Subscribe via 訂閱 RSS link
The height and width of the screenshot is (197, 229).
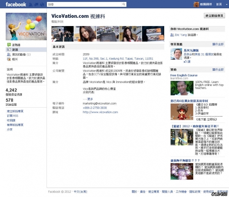click(x=13, y=116)
